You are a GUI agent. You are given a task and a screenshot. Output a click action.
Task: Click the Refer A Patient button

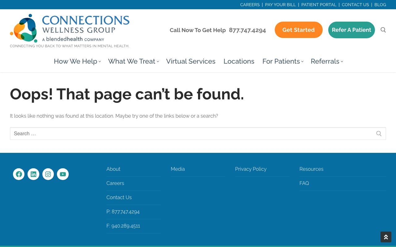(x=351, y=30)
